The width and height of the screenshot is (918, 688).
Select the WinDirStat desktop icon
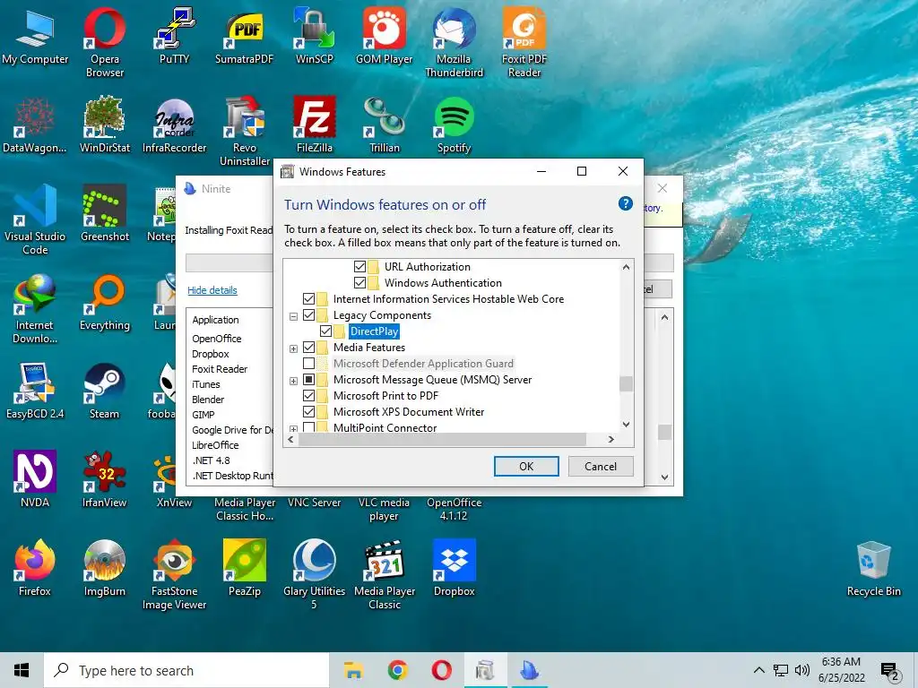coord(104,125)
